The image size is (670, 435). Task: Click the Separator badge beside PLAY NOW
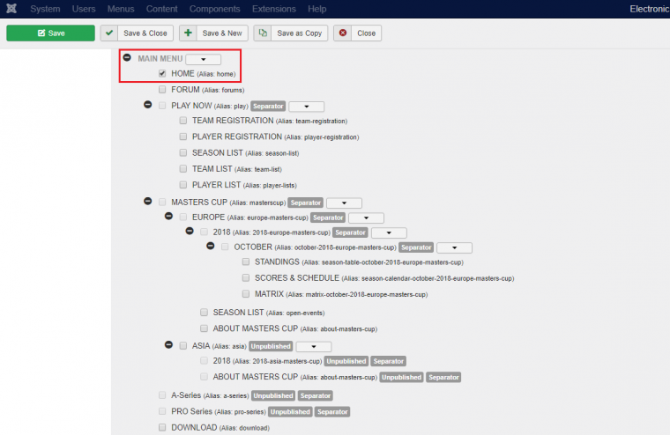click(x=268, y=106)
